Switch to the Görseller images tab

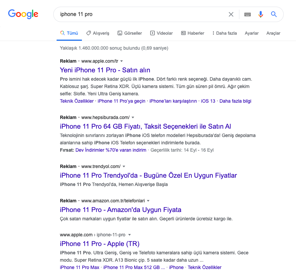point(130,33)
